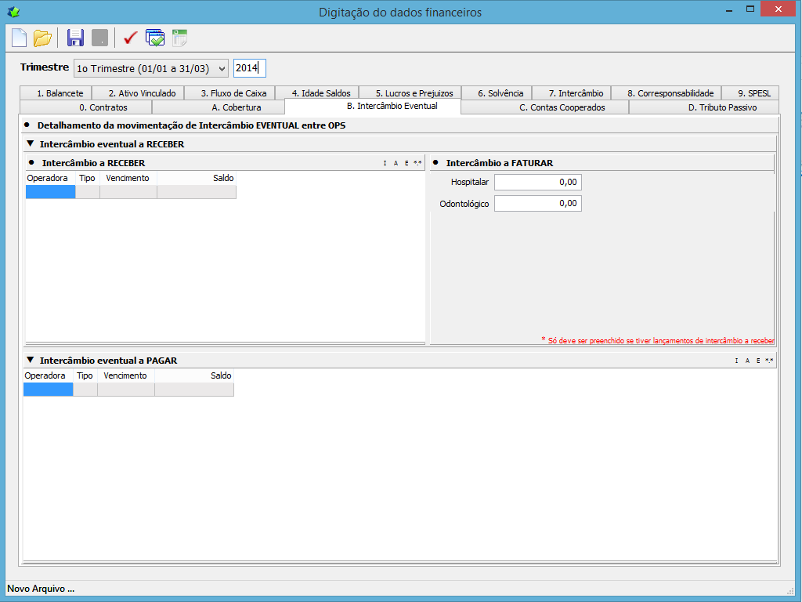Click the 'Intercâmbio a FATURAR' panel title
The image size is (802, 602).
499,163
